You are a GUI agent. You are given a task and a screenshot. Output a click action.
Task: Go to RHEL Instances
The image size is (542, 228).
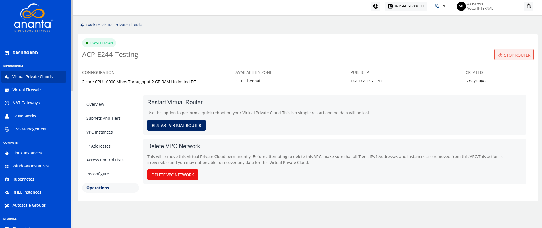click(27, 192)
